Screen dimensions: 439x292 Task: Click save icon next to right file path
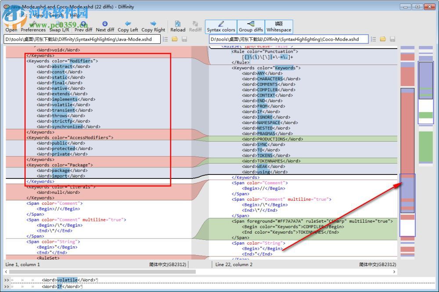pyautogui.click(x=392, y=39)
